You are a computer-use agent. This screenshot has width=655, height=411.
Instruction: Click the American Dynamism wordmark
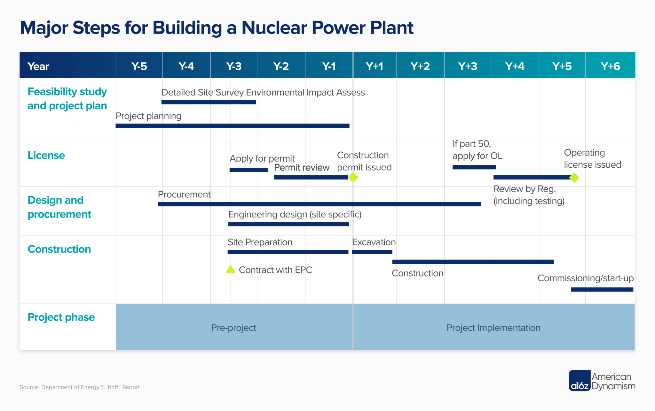coord(613,381)
